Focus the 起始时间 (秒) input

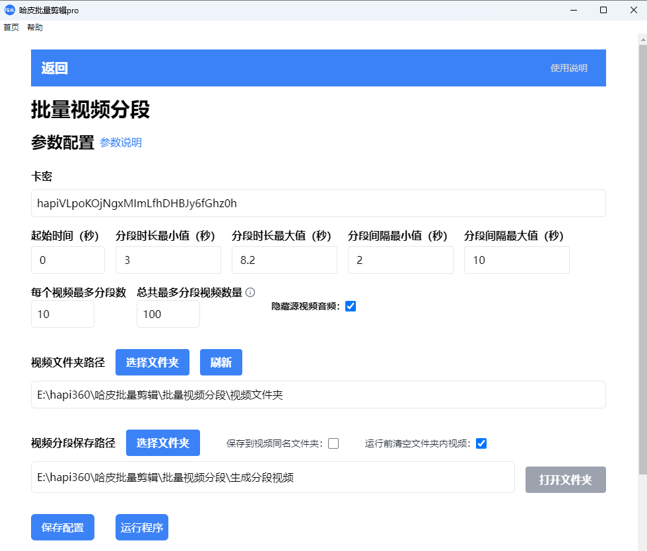(x=68, y=260)
